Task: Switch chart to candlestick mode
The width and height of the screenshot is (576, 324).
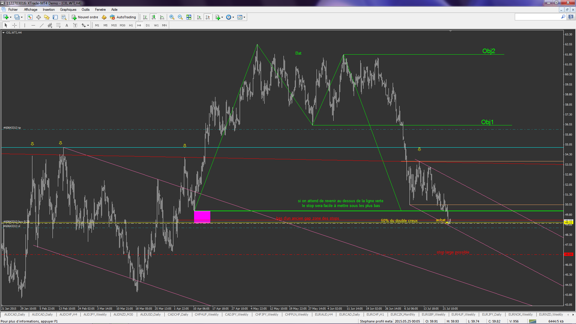Action: pyautogui.click(x=154, y=17)
